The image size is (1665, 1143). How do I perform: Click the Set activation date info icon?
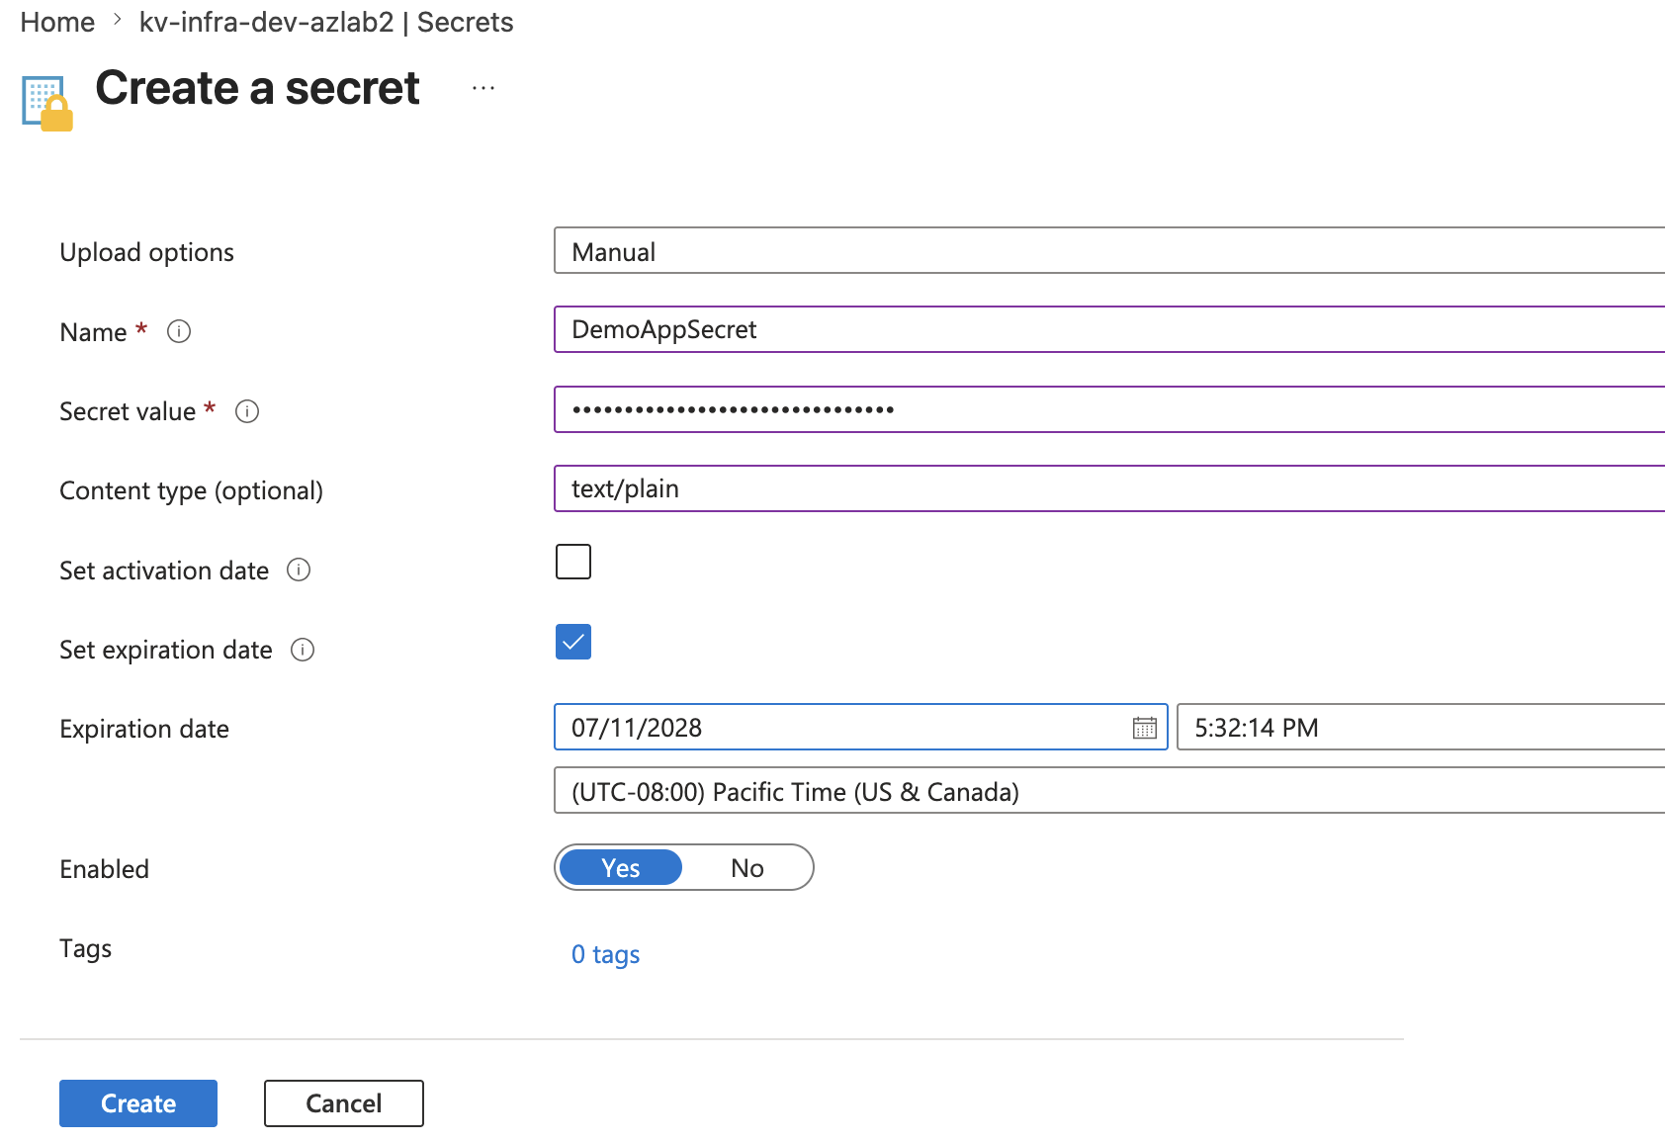coord(299,570)
